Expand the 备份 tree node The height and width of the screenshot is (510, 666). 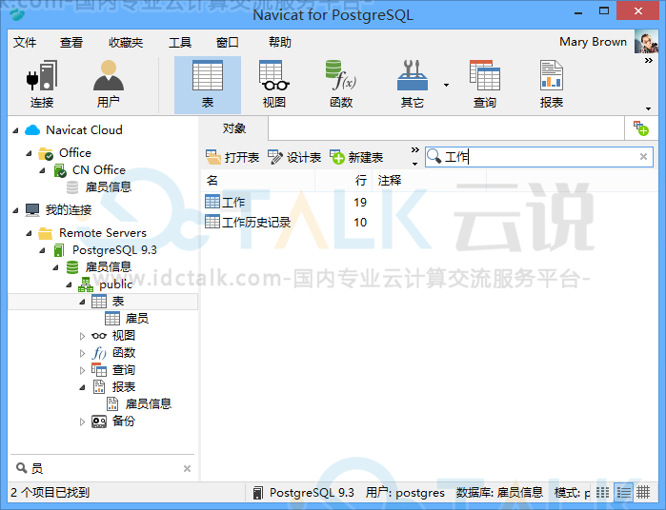pyautogui.click(x=82, y=422)
